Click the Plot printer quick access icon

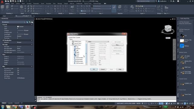pos(20,1)
